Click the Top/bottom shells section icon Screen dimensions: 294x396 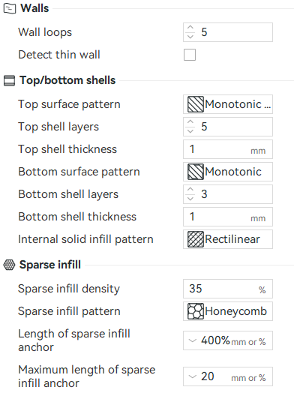[x=9, y=81]
